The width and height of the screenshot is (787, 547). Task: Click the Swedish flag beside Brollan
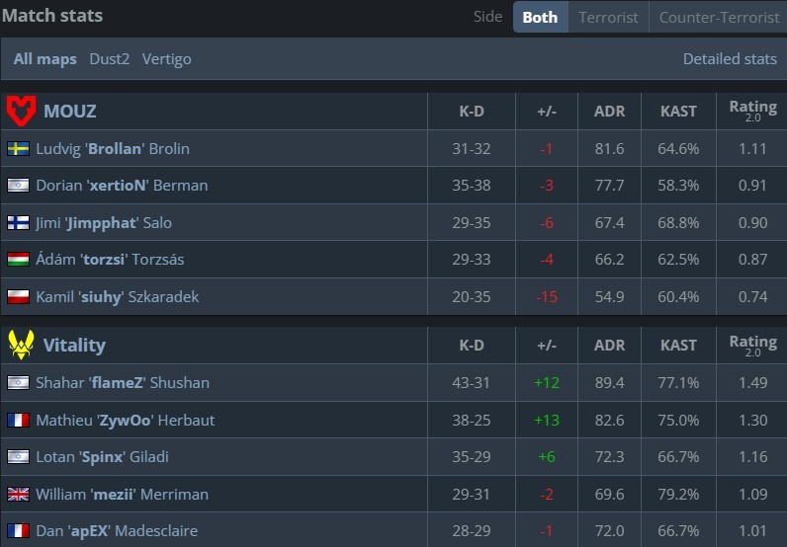(x=18, y=149)
